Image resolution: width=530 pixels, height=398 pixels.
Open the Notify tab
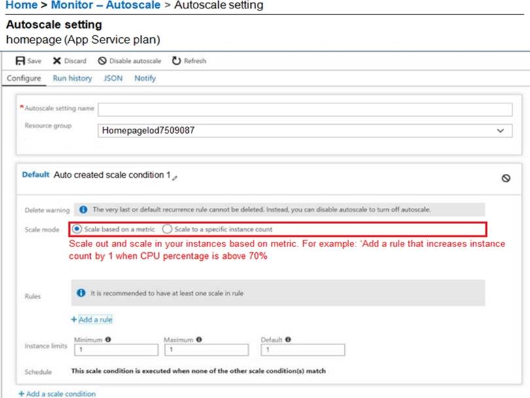145,78
